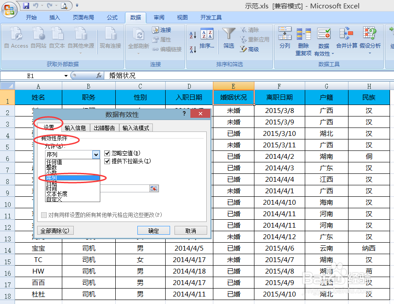Redo action in quick access toolbar
This screenshot has height=304, width=394.
pos(50,6)
